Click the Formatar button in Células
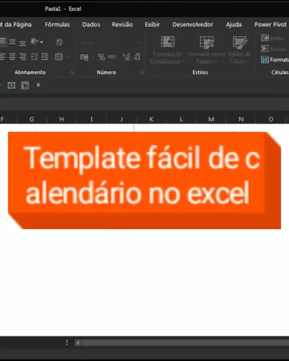 point(275,60)
